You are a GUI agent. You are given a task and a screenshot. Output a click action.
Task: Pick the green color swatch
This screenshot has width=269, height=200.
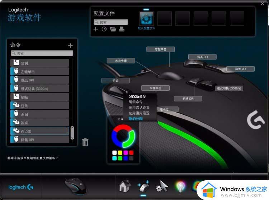[120, 158]
